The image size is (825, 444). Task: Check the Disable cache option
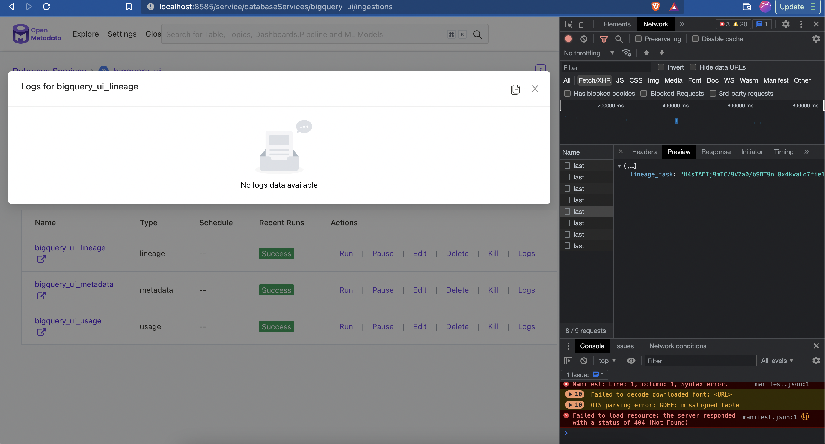pos(695,39)
